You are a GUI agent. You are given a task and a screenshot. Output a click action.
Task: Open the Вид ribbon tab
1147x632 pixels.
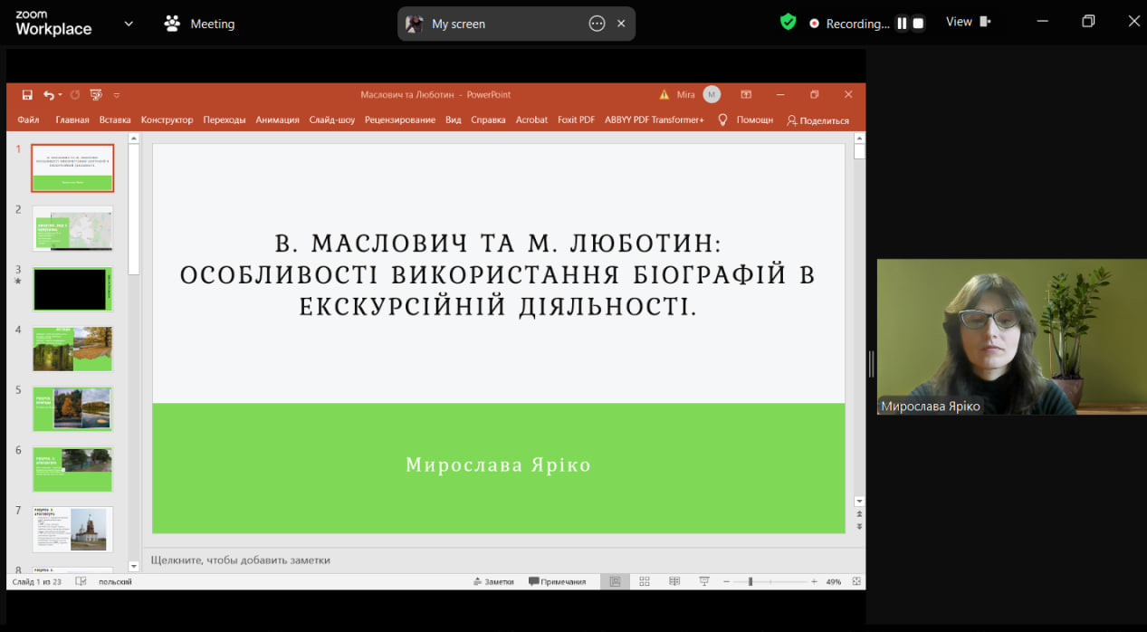(454, 120)
